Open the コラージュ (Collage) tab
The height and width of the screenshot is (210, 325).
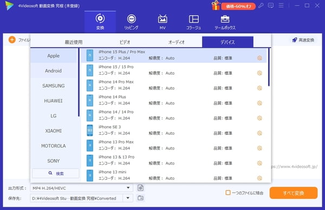[193, 22]
